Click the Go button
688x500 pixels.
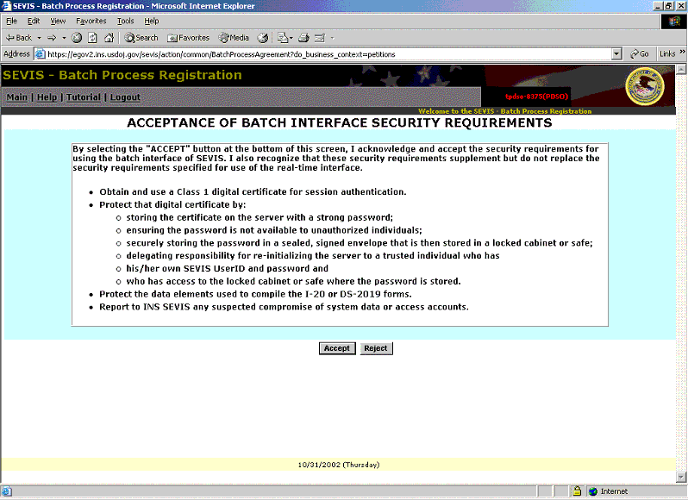[640, 54]
